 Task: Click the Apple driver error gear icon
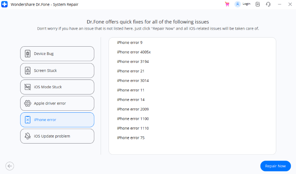point(28,103)
